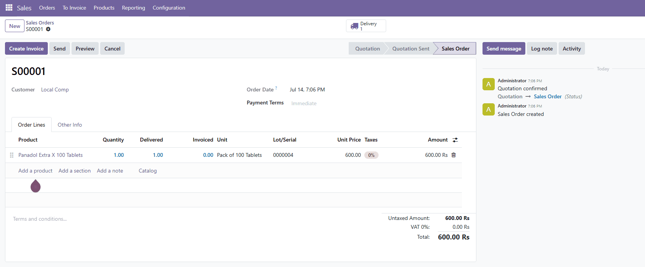The width and height of the screenshot is (645, 267).
Task: Sort by Product column header
Action: tap(28, 140)
